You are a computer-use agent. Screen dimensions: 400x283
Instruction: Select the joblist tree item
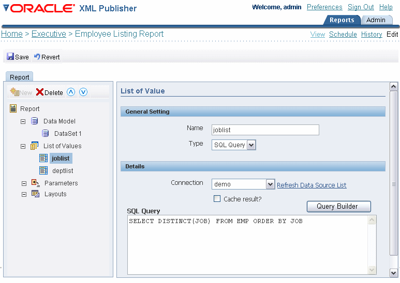click(x=61, y=159)
